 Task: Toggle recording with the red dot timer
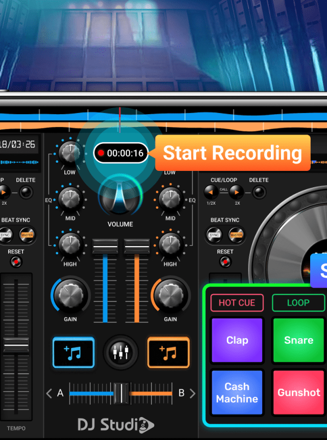coord(121,153)
